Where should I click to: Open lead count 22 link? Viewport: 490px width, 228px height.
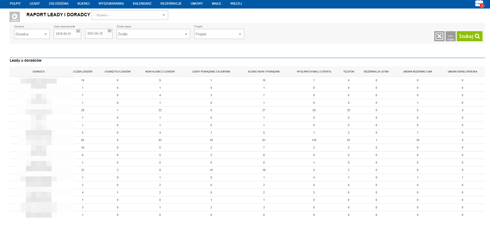click(83, 170)
